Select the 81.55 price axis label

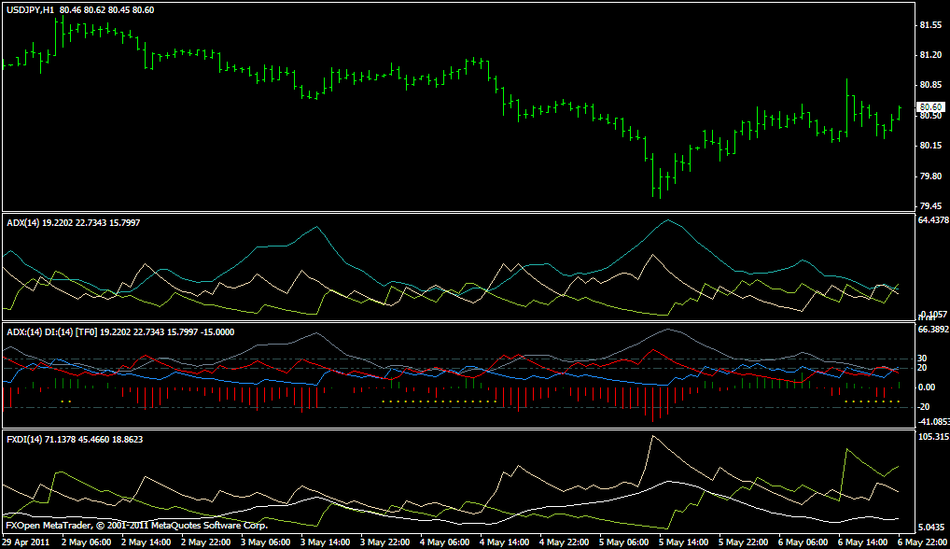pyautogui.click(x=930, y=25)
